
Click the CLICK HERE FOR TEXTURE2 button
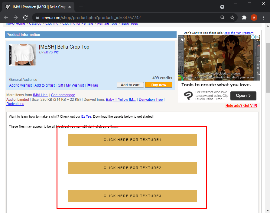point(132,168)
